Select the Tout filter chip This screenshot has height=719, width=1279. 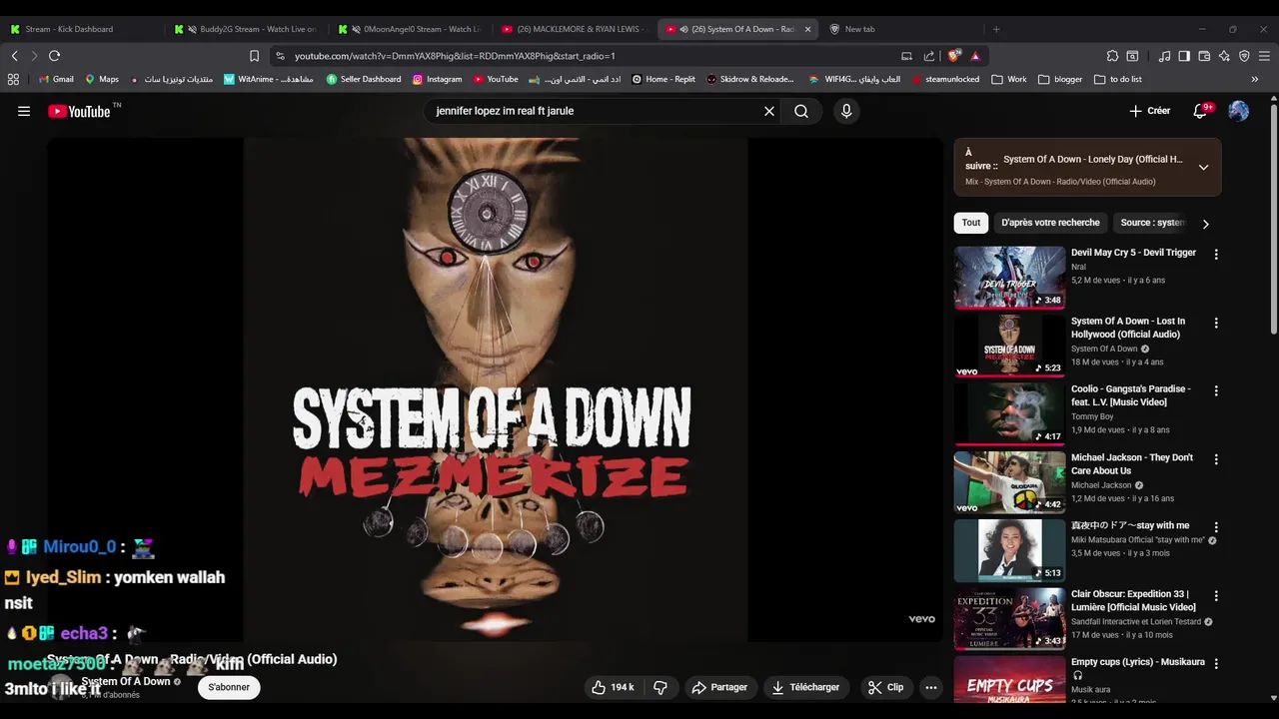[x=971, y=223]
